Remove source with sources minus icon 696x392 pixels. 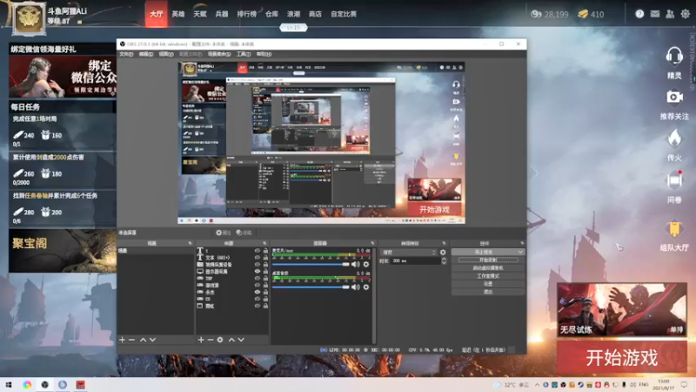(211, 340)
